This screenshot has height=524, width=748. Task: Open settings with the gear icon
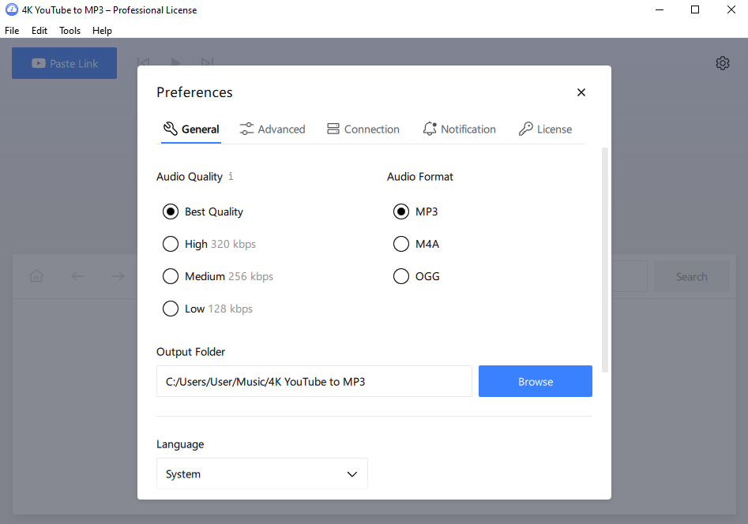tap(723, 63)
